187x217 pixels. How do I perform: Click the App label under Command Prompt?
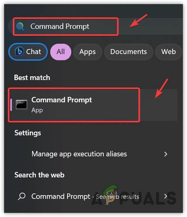[x=37, y=111]
